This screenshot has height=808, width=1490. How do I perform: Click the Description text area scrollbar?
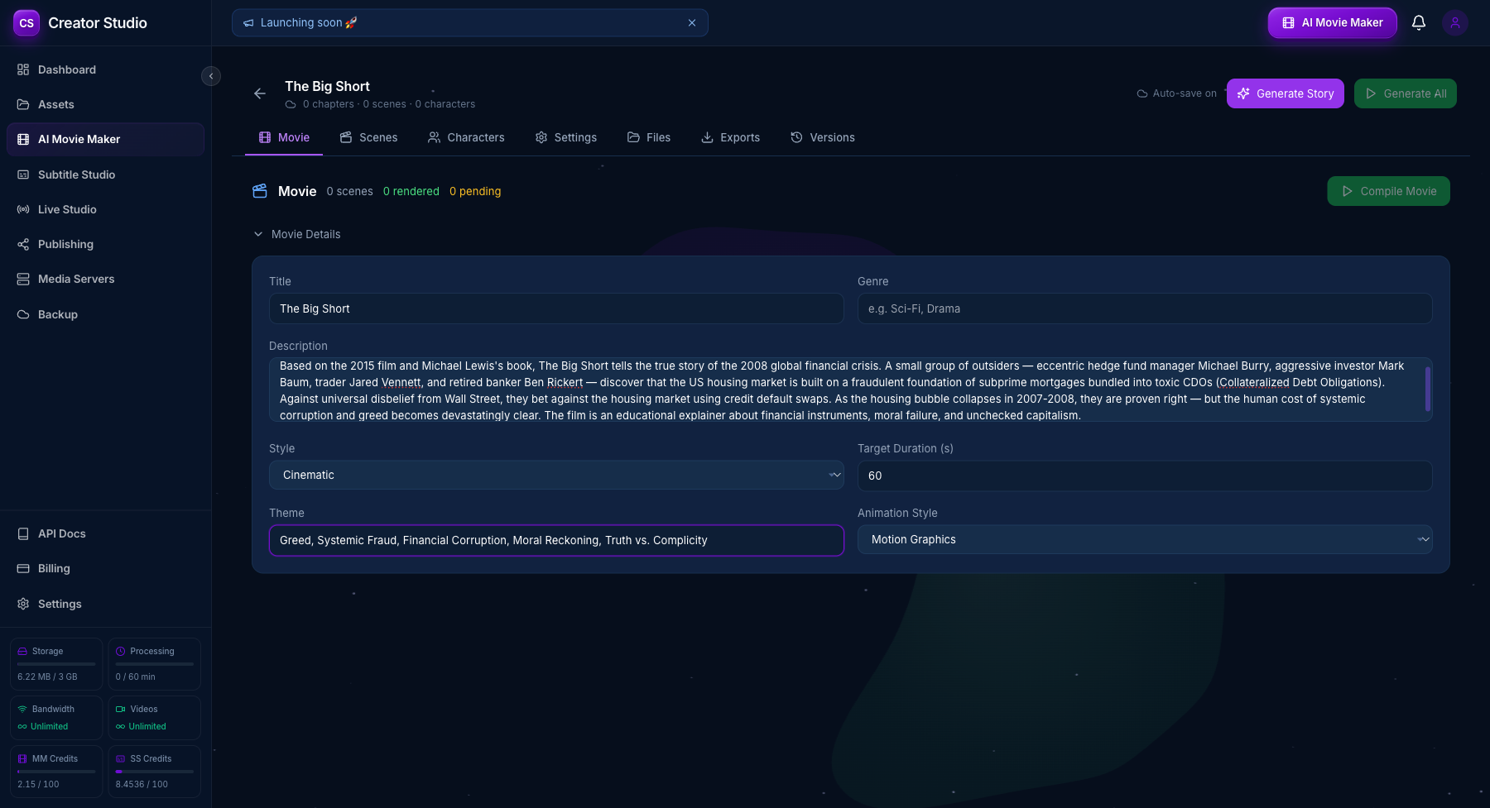point(1428,389)
